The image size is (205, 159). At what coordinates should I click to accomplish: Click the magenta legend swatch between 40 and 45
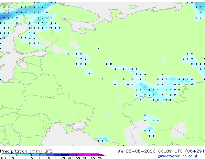coord(88,155)
